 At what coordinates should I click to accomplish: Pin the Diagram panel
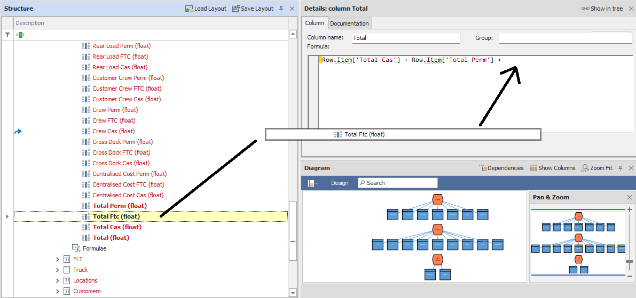pyautogui.click(x=620, y=168)
